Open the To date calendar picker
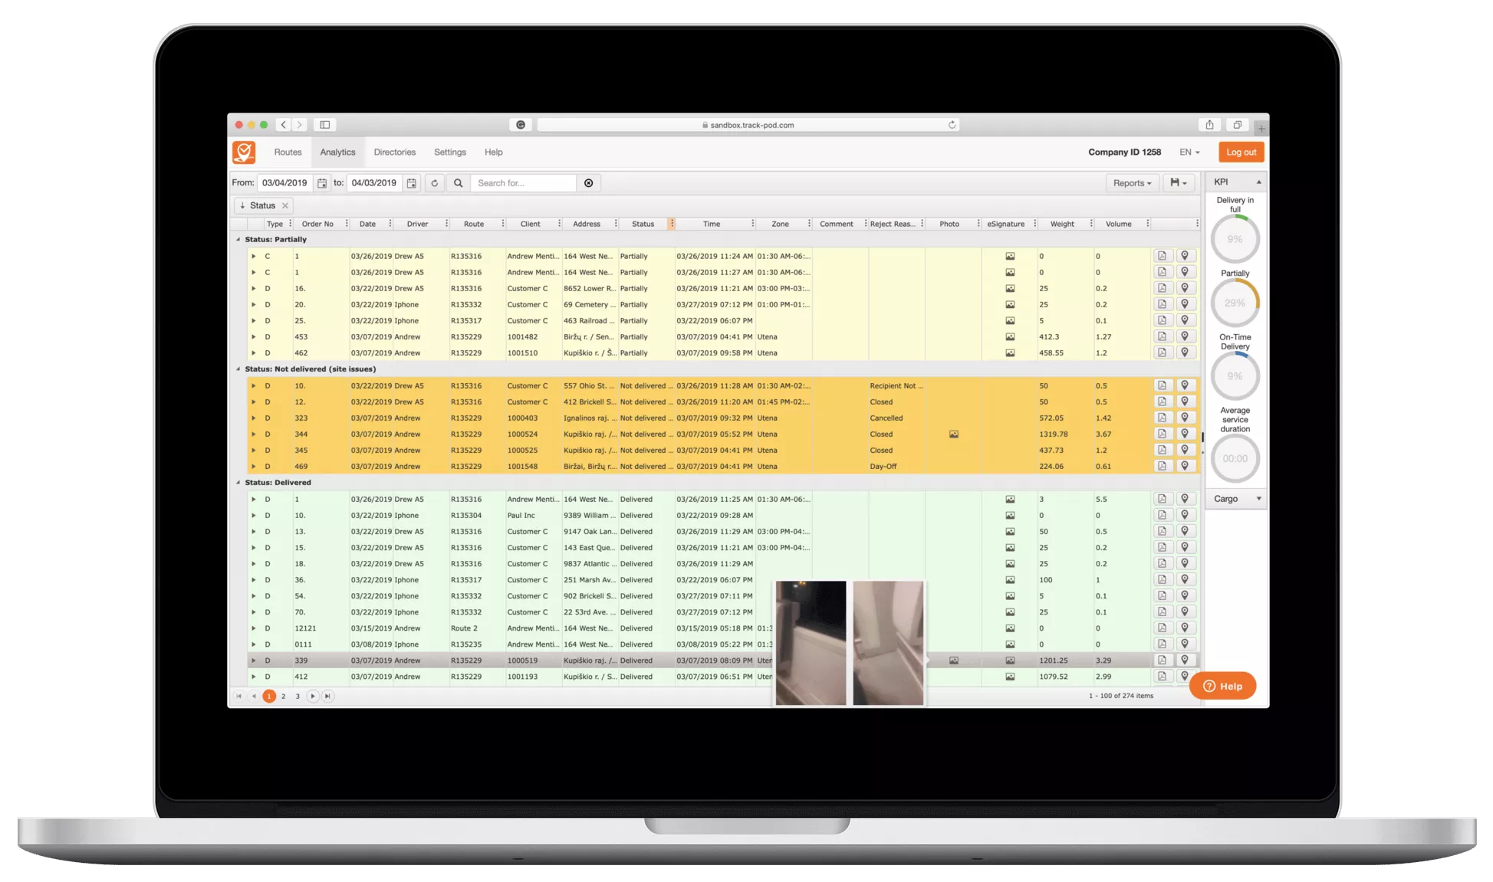1493x882 pixels. coord(412,183)
